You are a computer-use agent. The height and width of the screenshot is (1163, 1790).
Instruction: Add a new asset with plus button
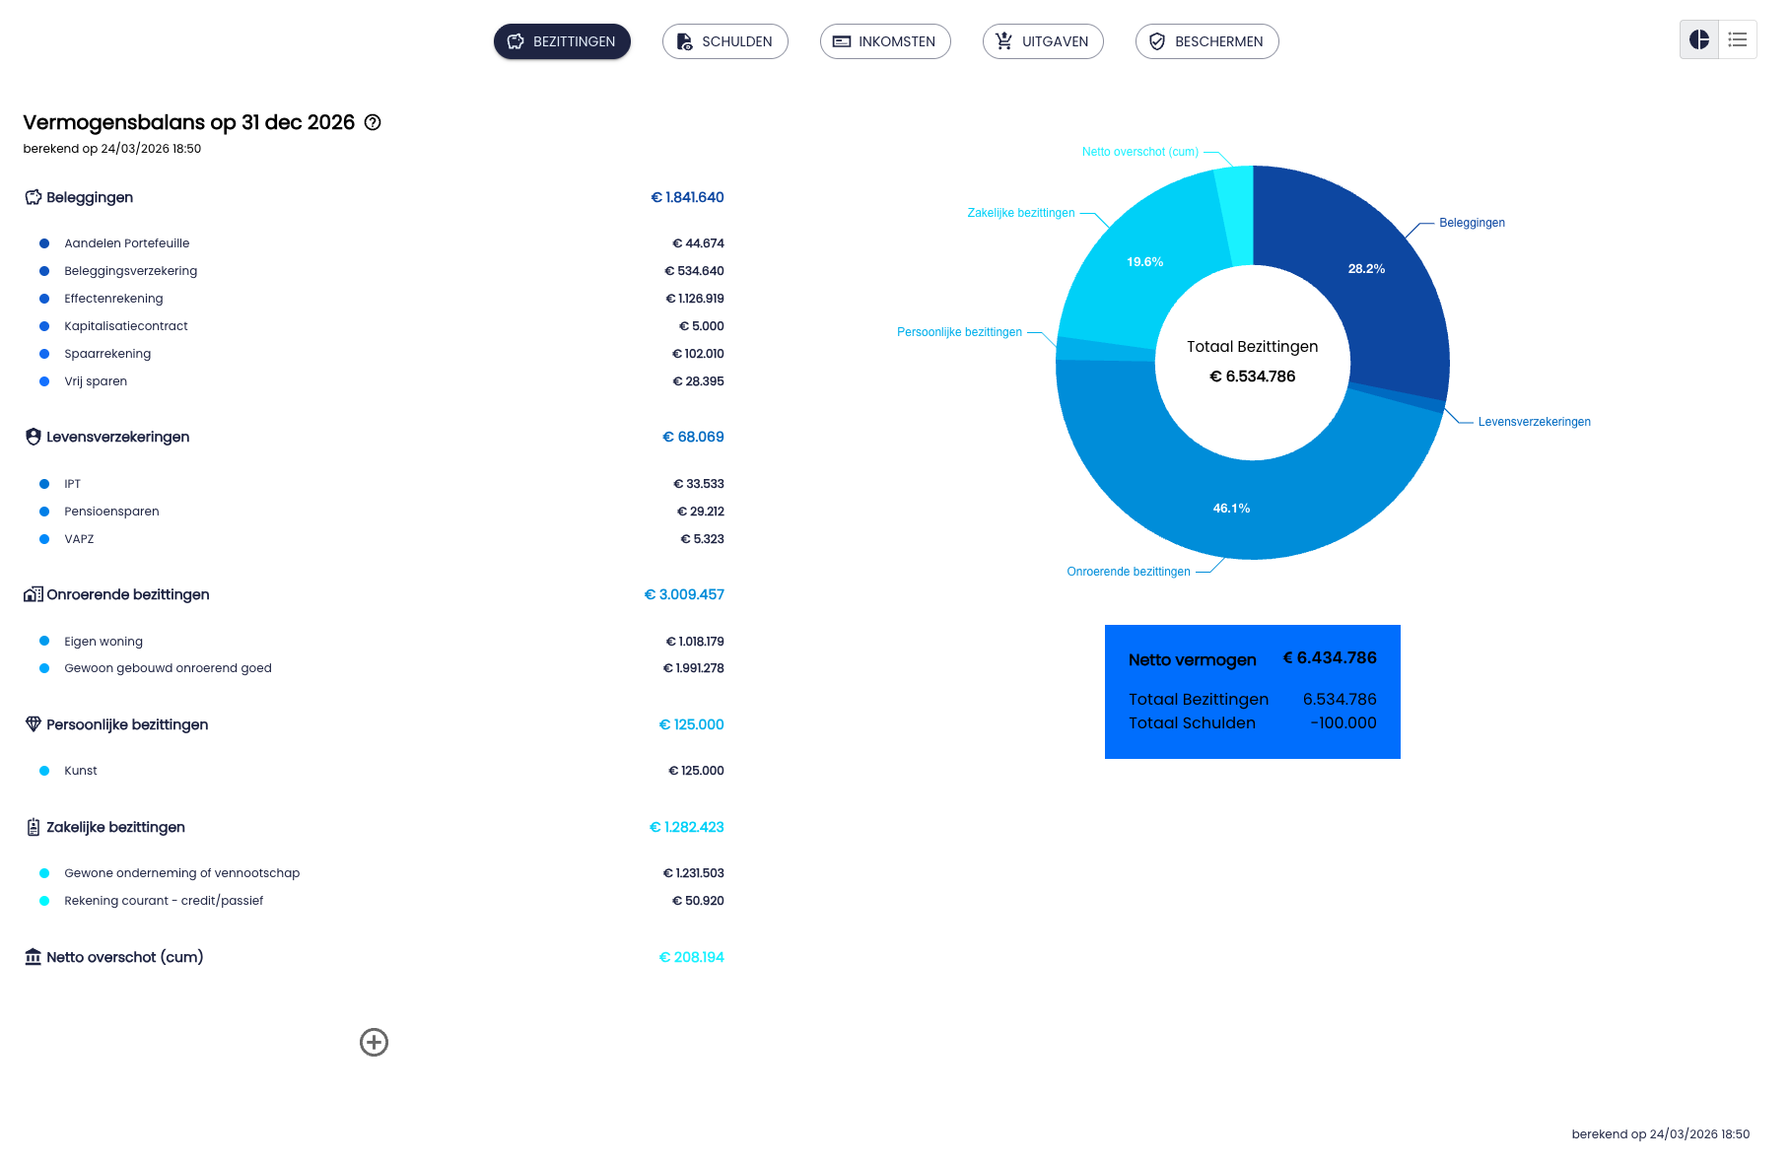click(x=374, y=1042)
